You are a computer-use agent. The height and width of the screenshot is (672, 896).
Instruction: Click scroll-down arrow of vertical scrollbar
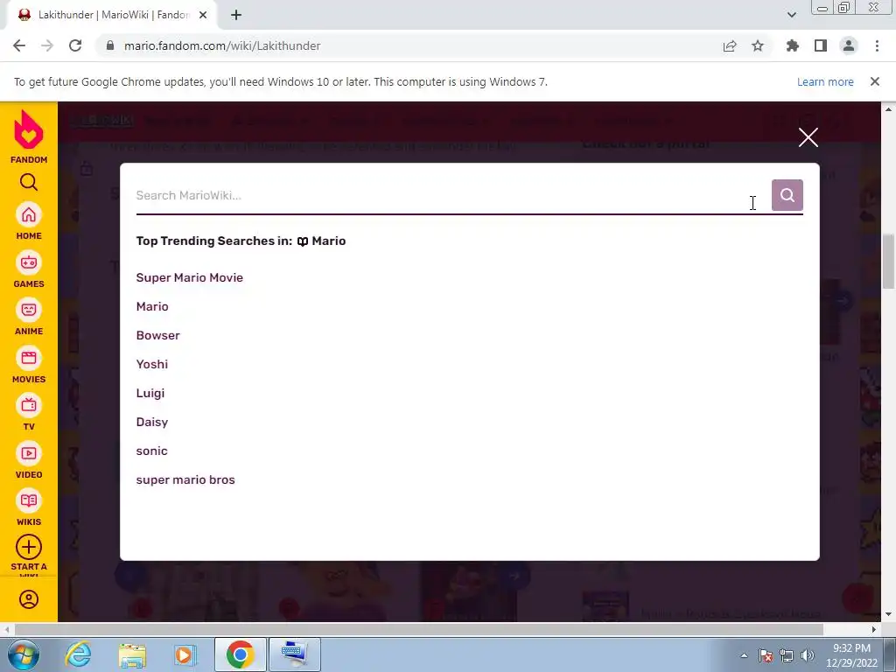click(x=888, y=615)
